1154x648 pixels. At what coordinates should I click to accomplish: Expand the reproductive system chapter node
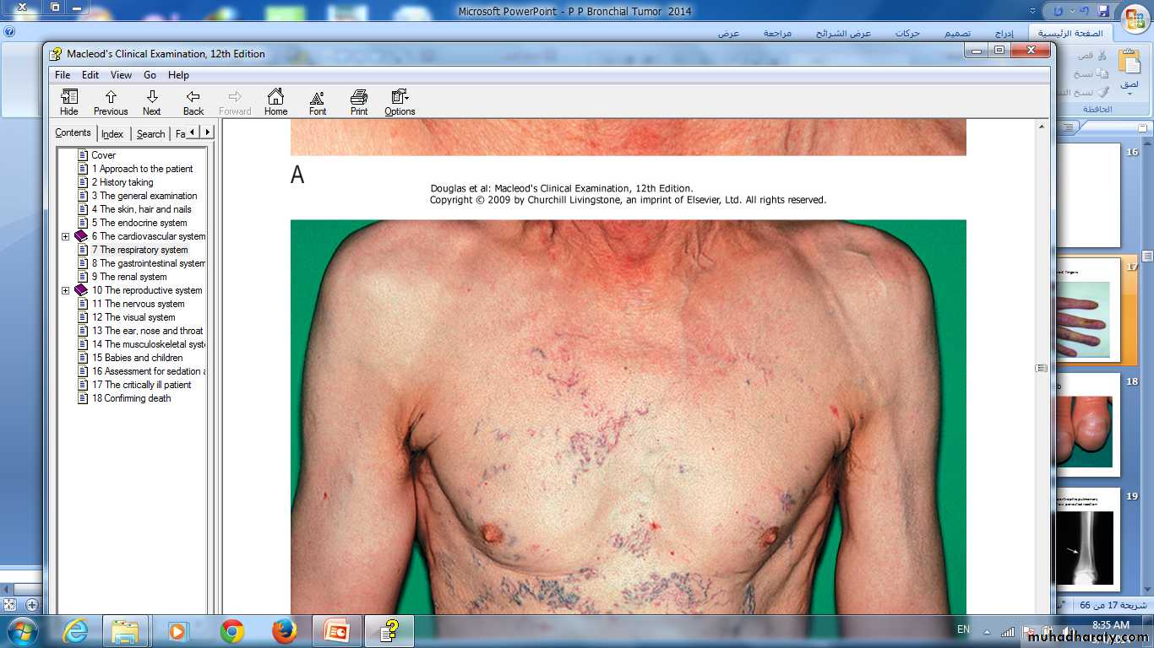pyautogui.click(x=66, y=290)
